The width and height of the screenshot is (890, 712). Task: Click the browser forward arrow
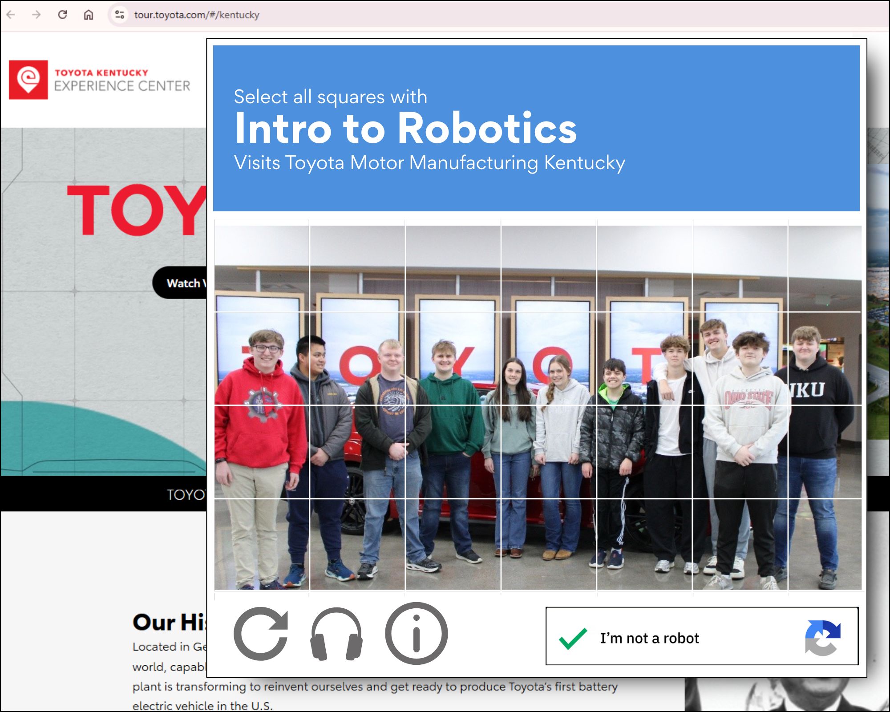point(36,15)
